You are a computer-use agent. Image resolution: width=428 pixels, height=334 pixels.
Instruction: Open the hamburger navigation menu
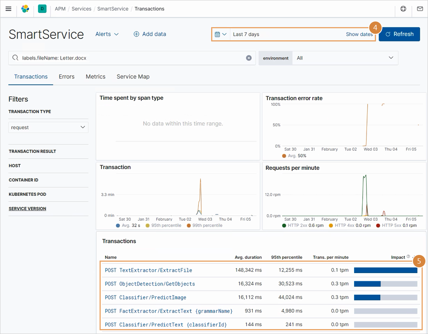point(8,9)
